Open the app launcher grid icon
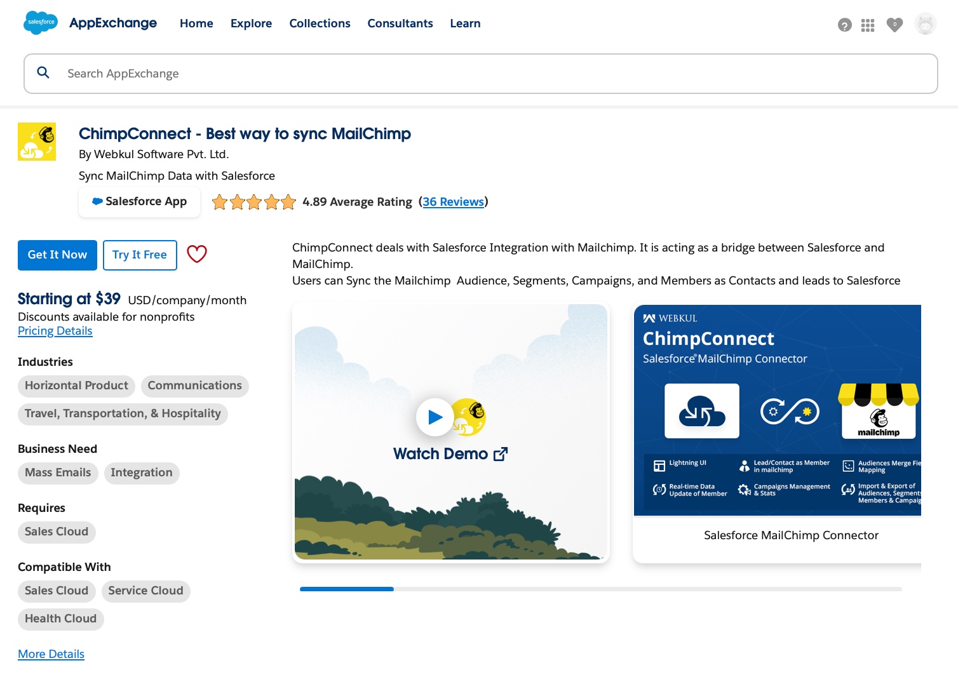This screenshot has width=958, height=677. click(x=868, y=25)
